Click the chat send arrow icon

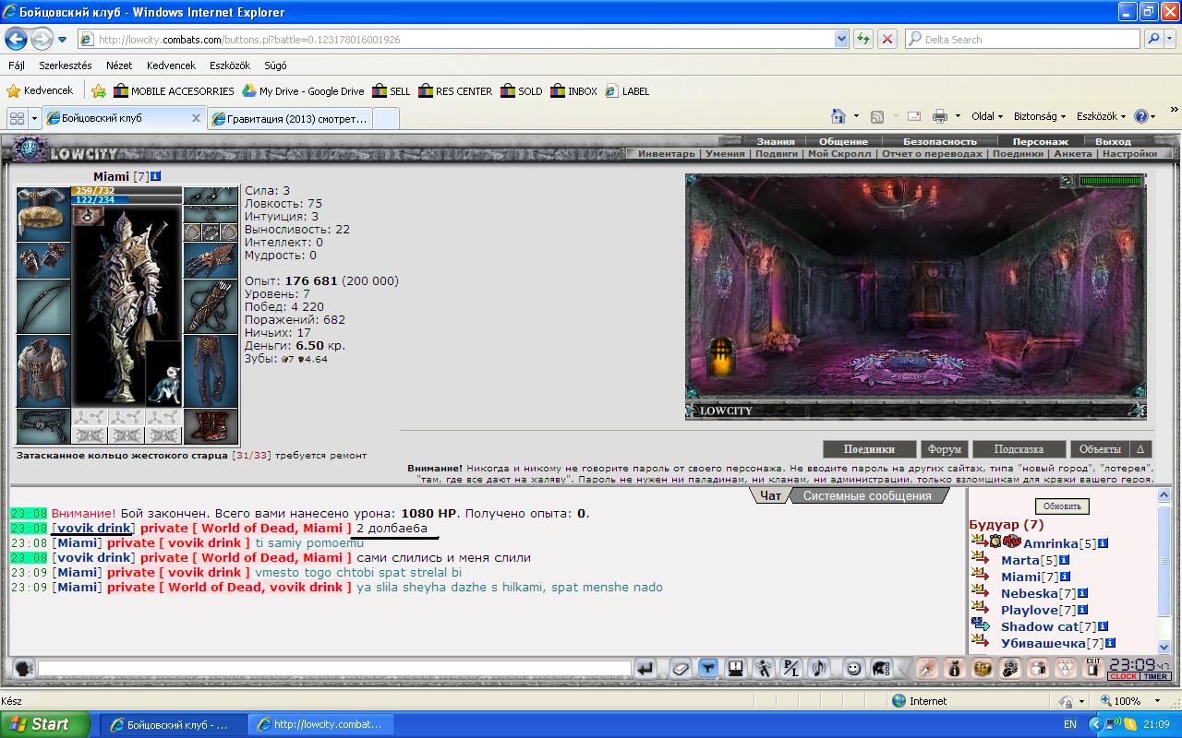[x=646, y=668]
